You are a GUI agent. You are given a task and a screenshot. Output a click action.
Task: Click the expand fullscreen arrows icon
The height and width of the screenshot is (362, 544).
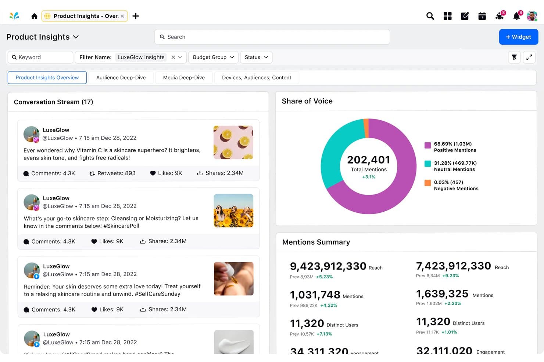(529, 57)
